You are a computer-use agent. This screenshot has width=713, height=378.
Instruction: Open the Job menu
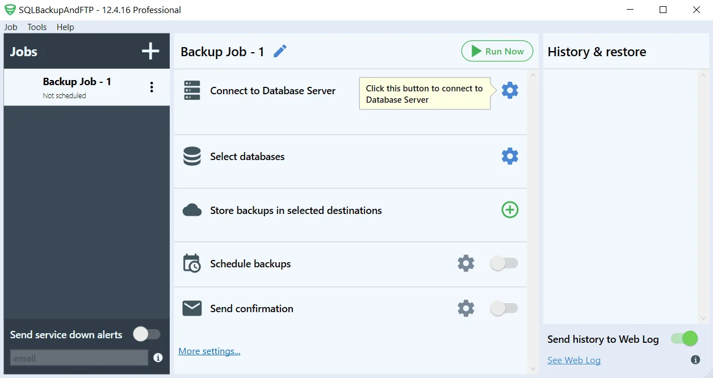pyautogui.click(x=10, y=27)
